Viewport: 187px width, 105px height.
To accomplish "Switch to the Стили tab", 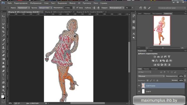I will [150, 51].
